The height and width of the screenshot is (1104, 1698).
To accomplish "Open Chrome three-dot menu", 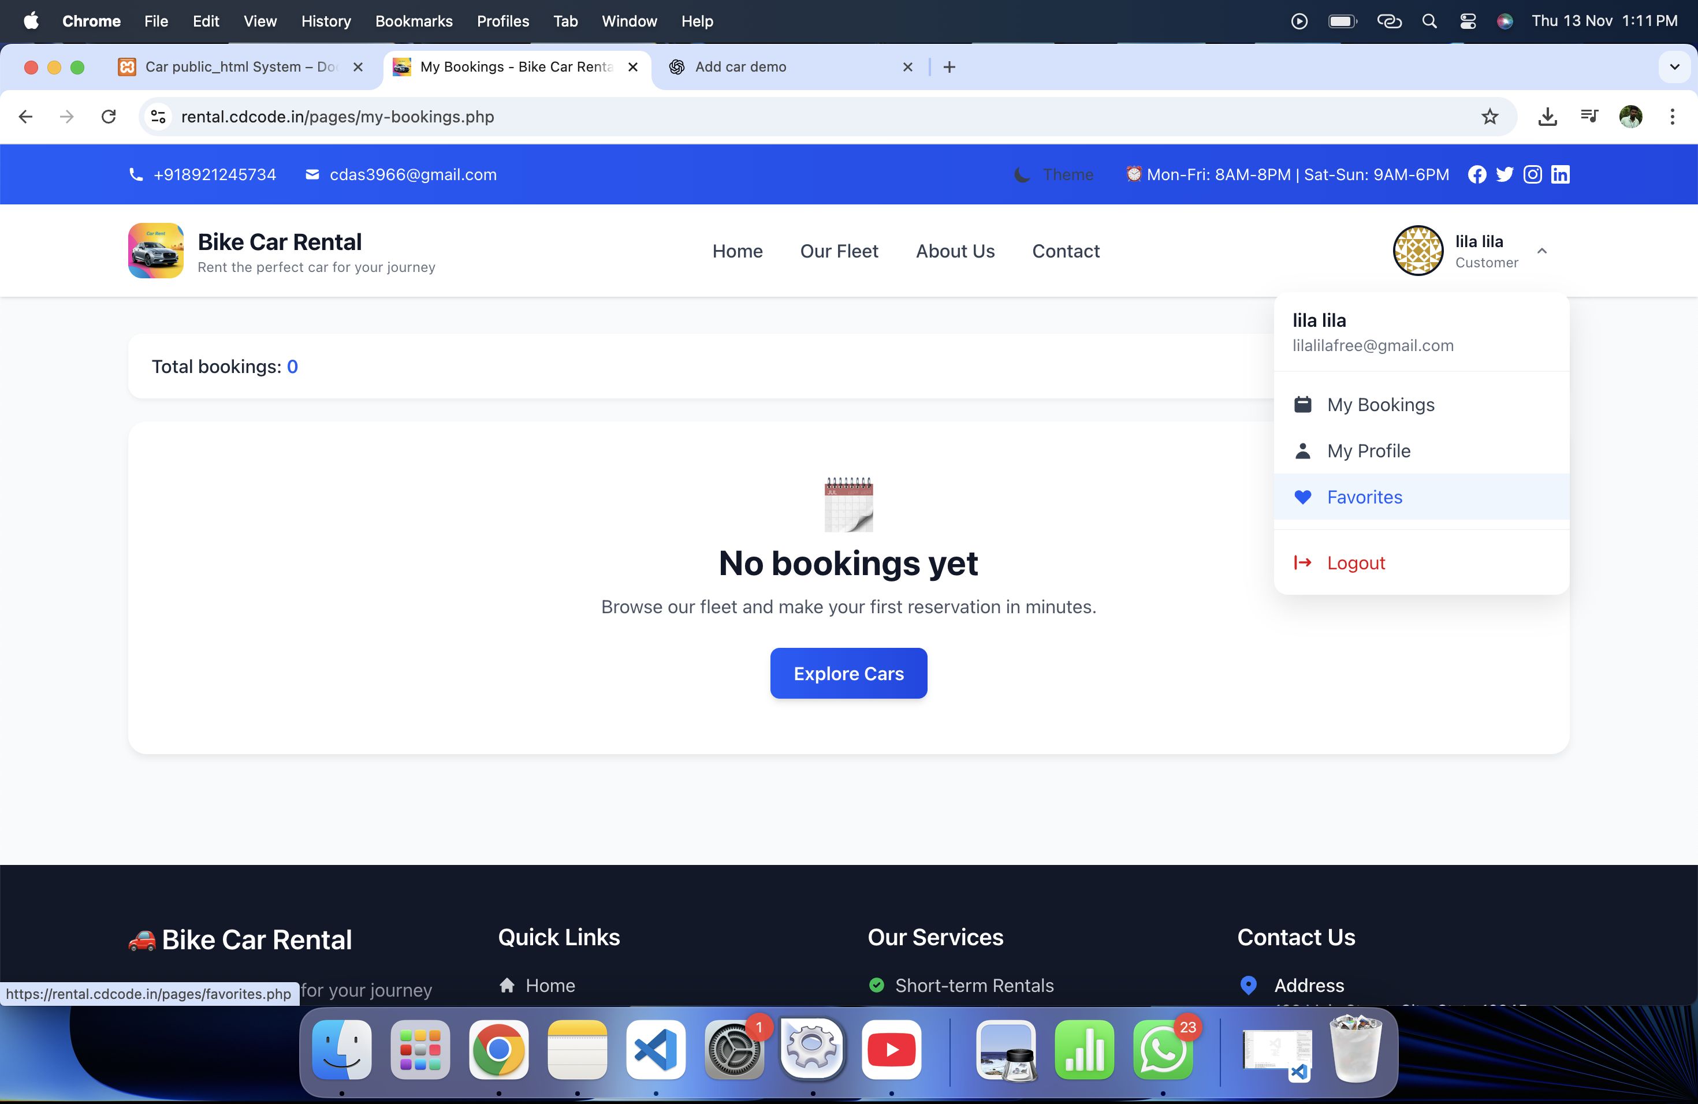I will [1673, 117].
